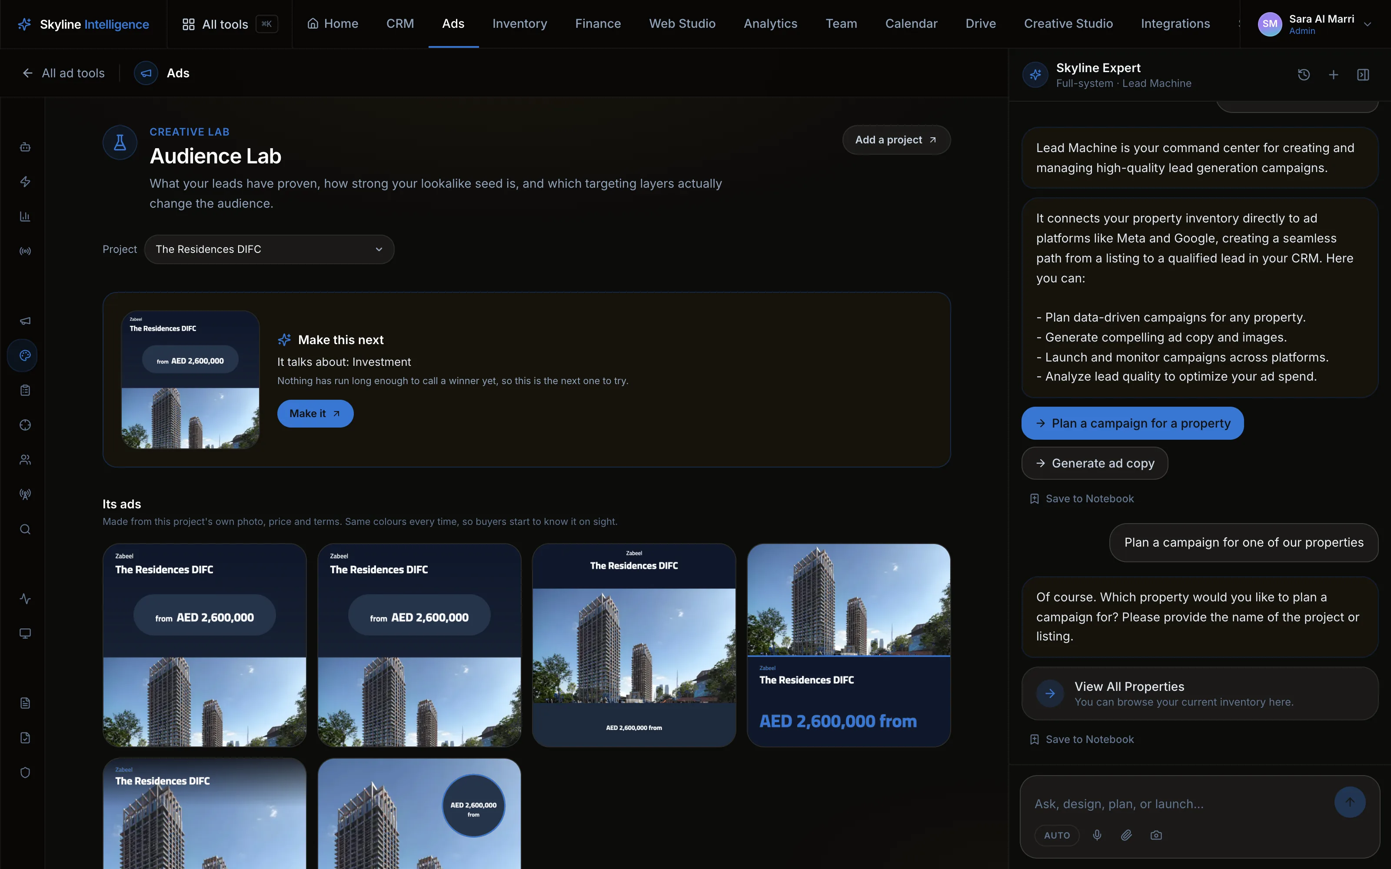Toggle the AUTO mode pill
Viewport: 1391px width, 869px height.
coord(1056,835)
